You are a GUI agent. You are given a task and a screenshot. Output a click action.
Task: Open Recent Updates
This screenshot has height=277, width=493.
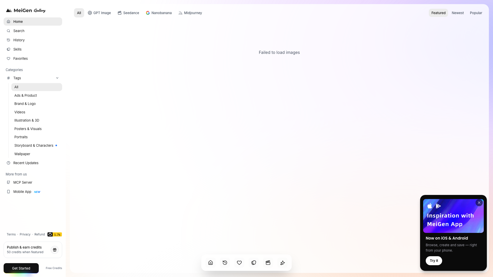point(33,163)
